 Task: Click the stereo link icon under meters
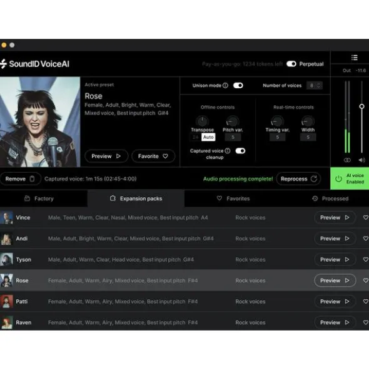347,160
